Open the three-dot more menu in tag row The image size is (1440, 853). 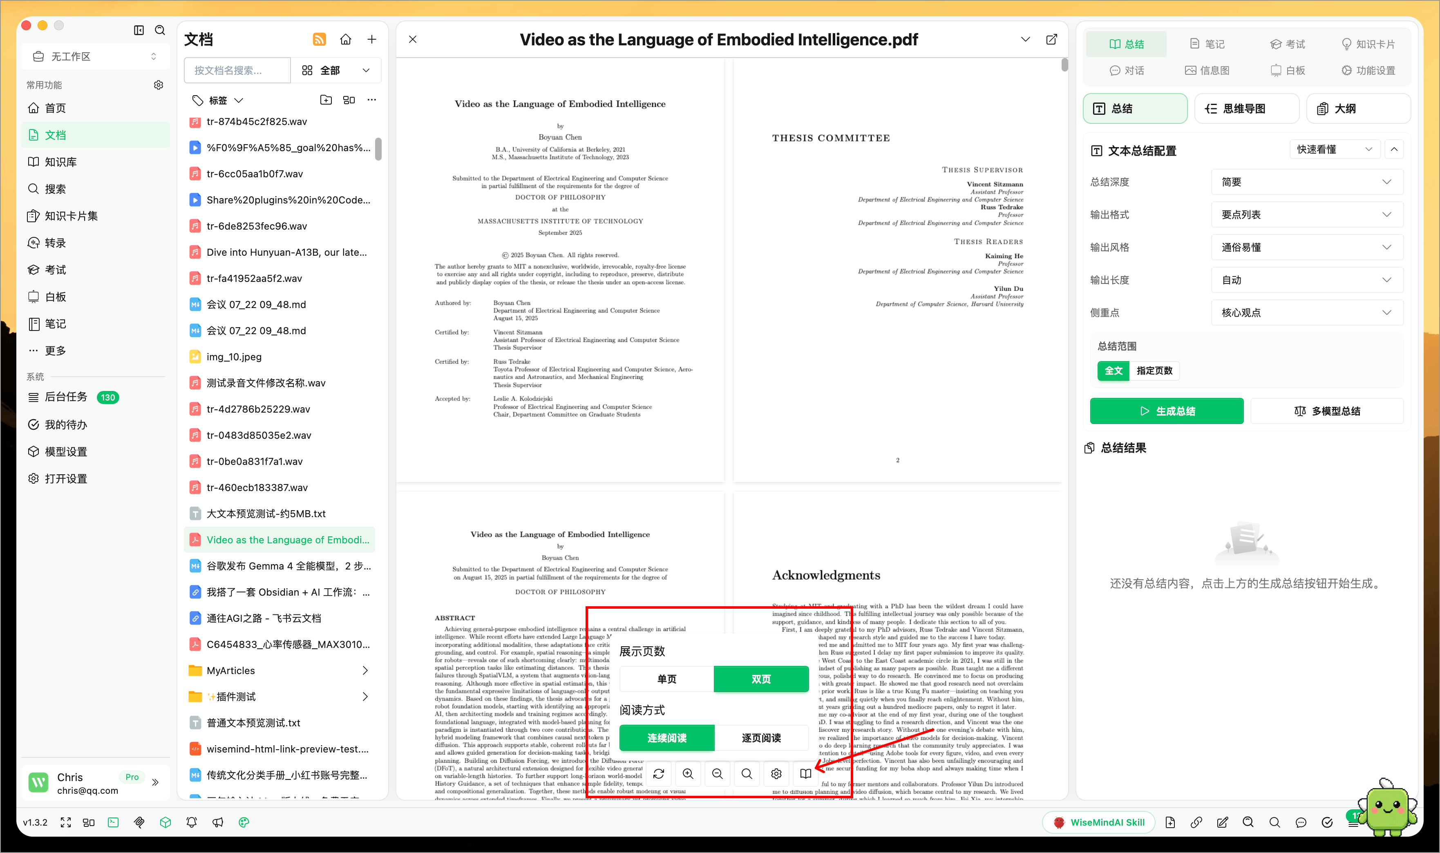coord(372,100)
